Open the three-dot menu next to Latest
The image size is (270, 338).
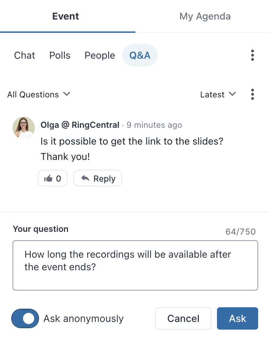[252, 94]
